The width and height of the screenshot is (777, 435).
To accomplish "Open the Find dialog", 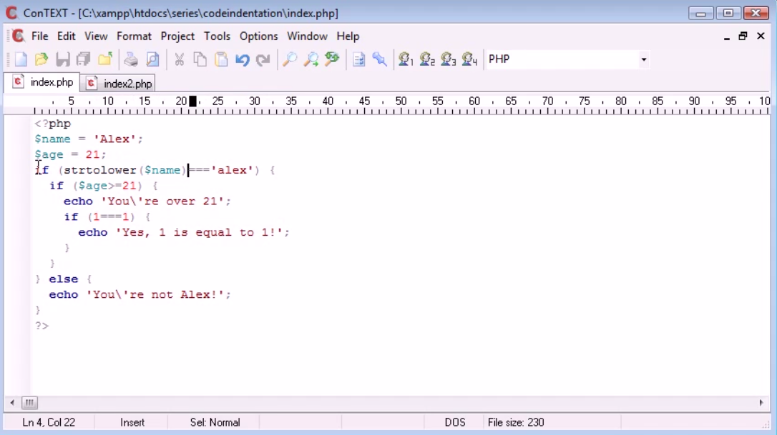I will click(289, 59).
